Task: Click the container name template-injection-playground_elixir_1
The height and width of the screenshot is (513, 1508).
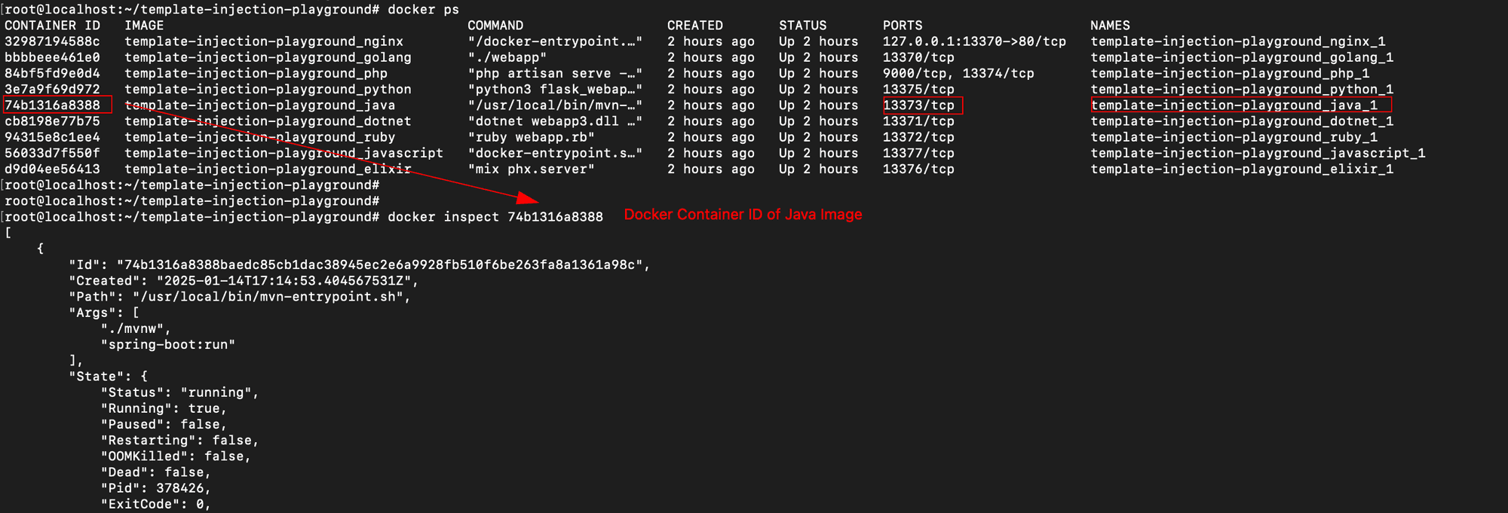Action: [1242, 169]
